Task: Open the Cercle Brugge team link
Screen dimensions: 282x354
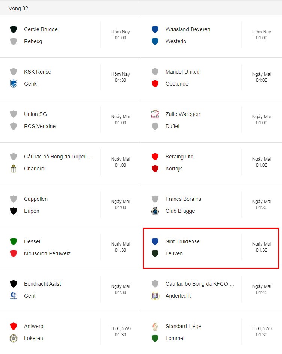Action: pyautogui.click(x=41, y=29)
